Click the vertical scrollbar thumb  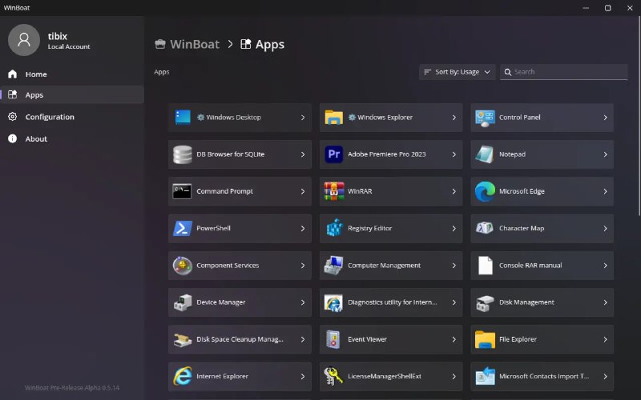click(x=639, y=115)
